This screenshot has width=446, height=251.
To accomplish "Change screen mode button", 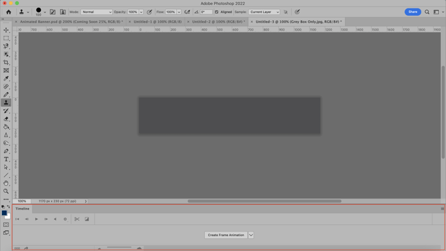I will click(x=6, y=233).
